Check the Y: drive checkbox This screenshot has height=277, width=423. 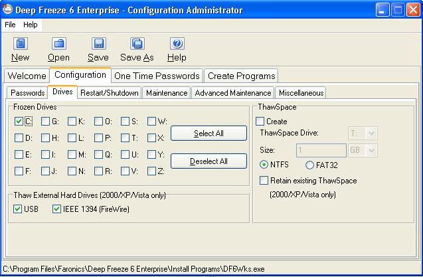point(151,154)
